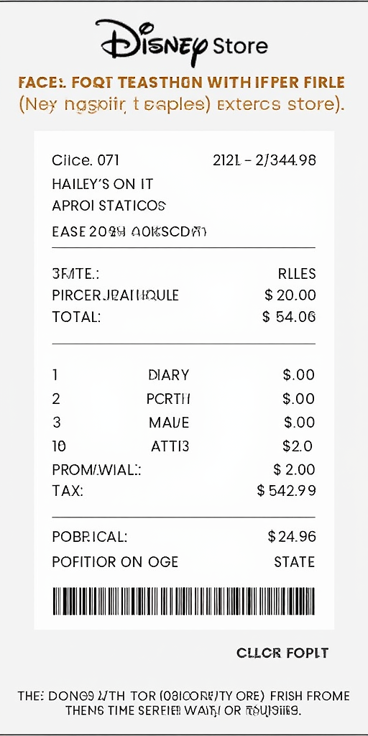Click the POBRICAL amount $ 24.96
The height and width of the screenshot is (736, 368).
tap(292, 536)
